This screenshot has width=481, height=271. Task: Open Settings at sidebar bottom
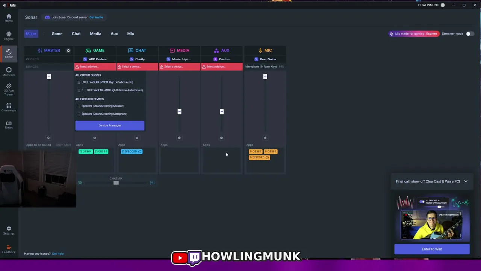click(x=9, y=230)
